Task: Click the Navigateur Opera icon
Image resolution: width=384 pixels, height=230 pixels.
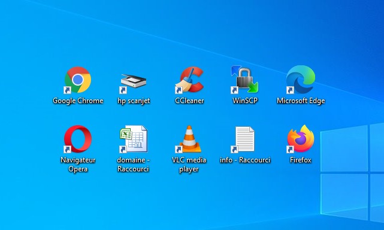Action: (x=78, y=139)
